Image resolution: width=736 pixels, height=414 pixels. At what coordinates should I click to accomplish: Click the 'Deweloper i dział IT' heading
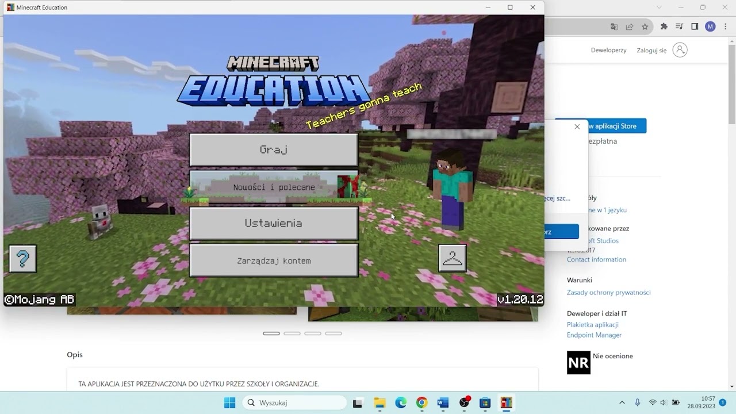coord(597,313)
